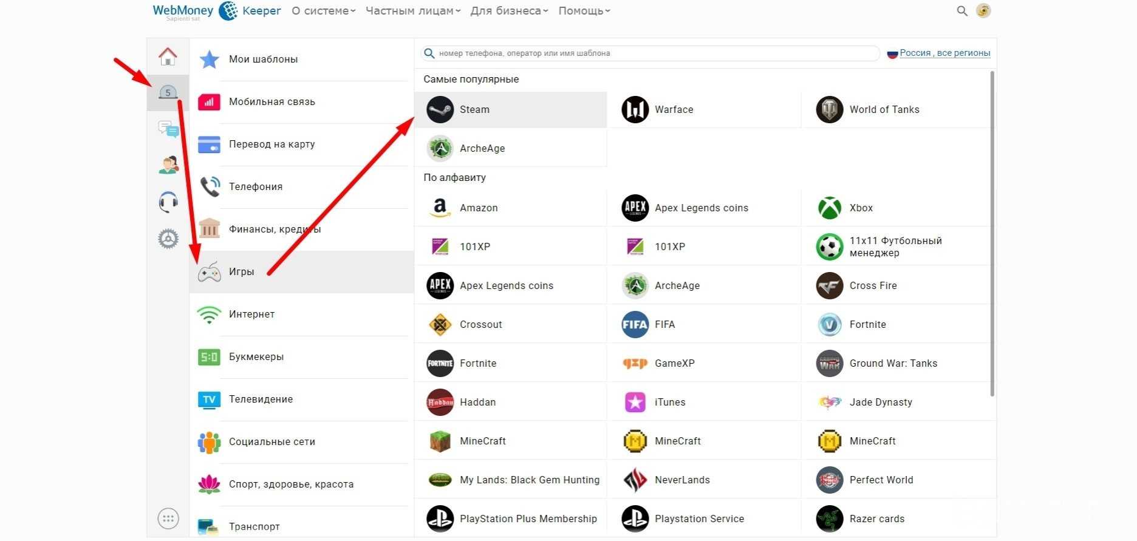
Task: Open the contacts person icon in sidebar
Action: pyautogui.click(x=168, y=165)
